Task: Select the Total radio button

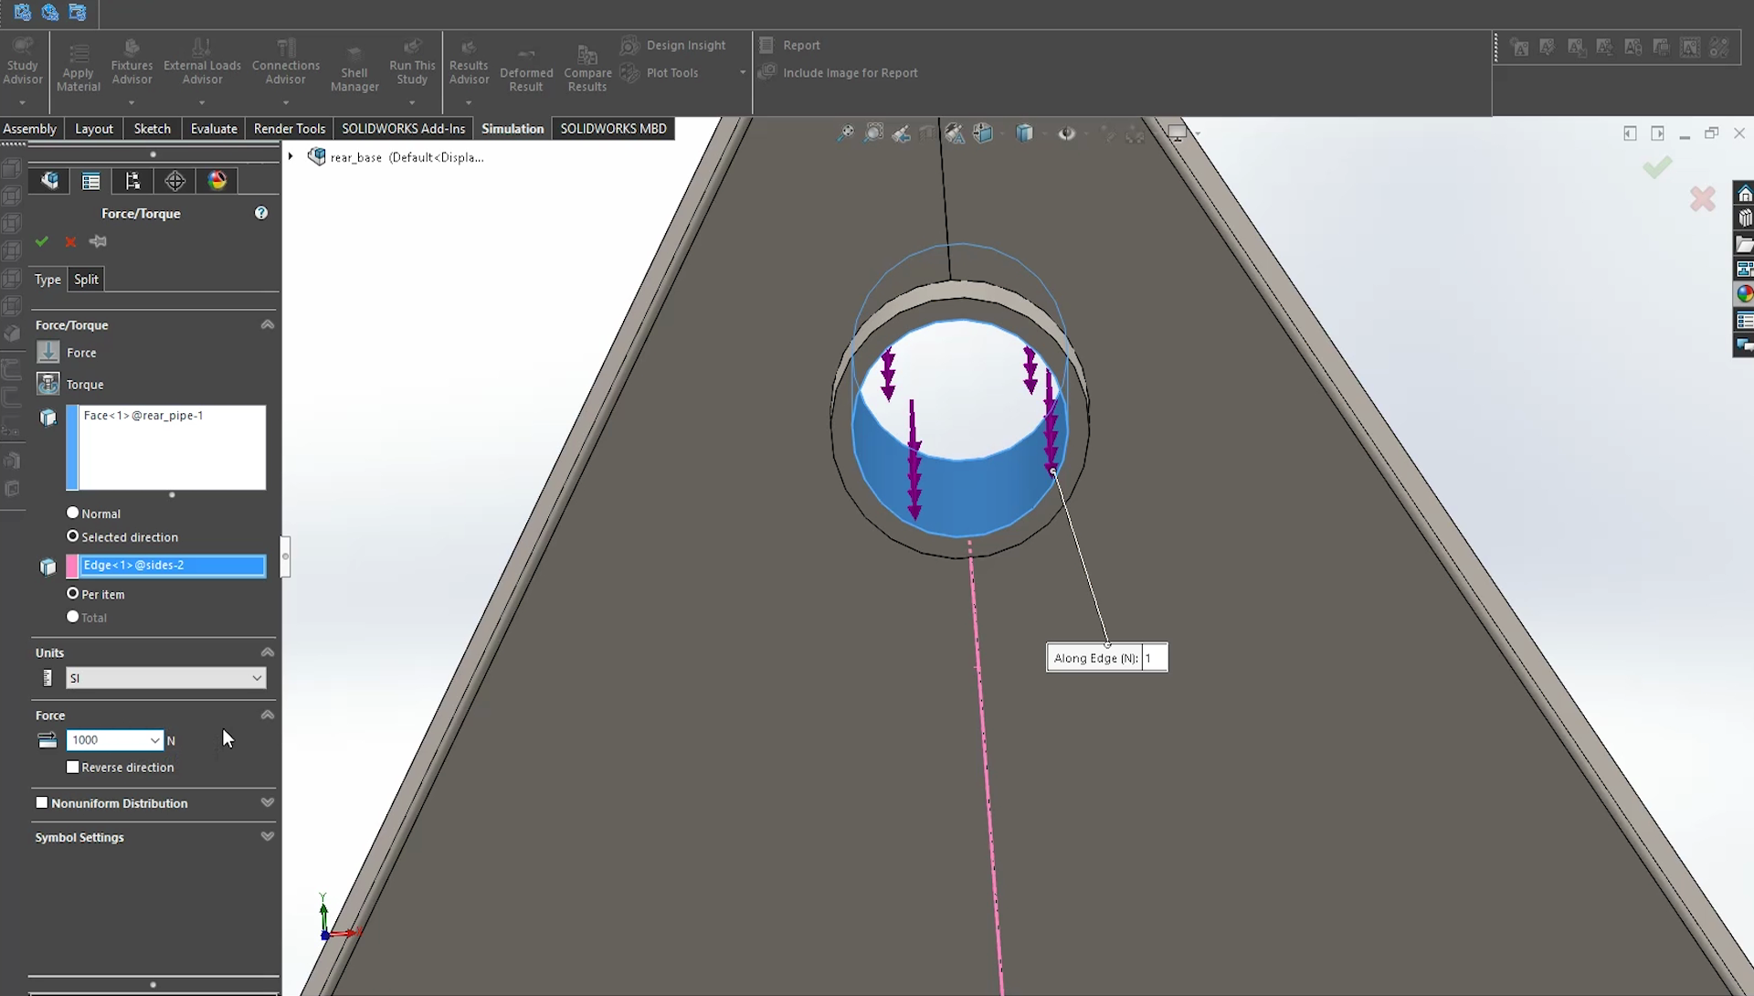Action: click(x=73, y=617)
